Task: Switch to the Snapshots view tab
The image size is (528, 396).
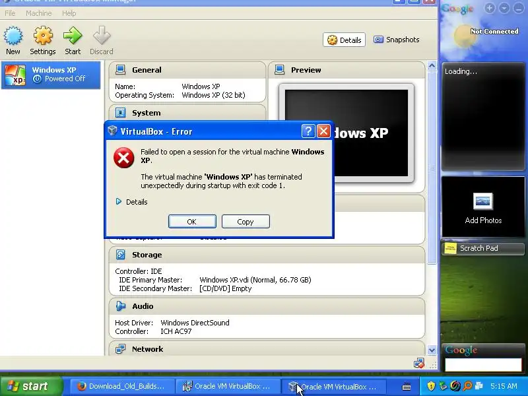Action: click(397, 40)
